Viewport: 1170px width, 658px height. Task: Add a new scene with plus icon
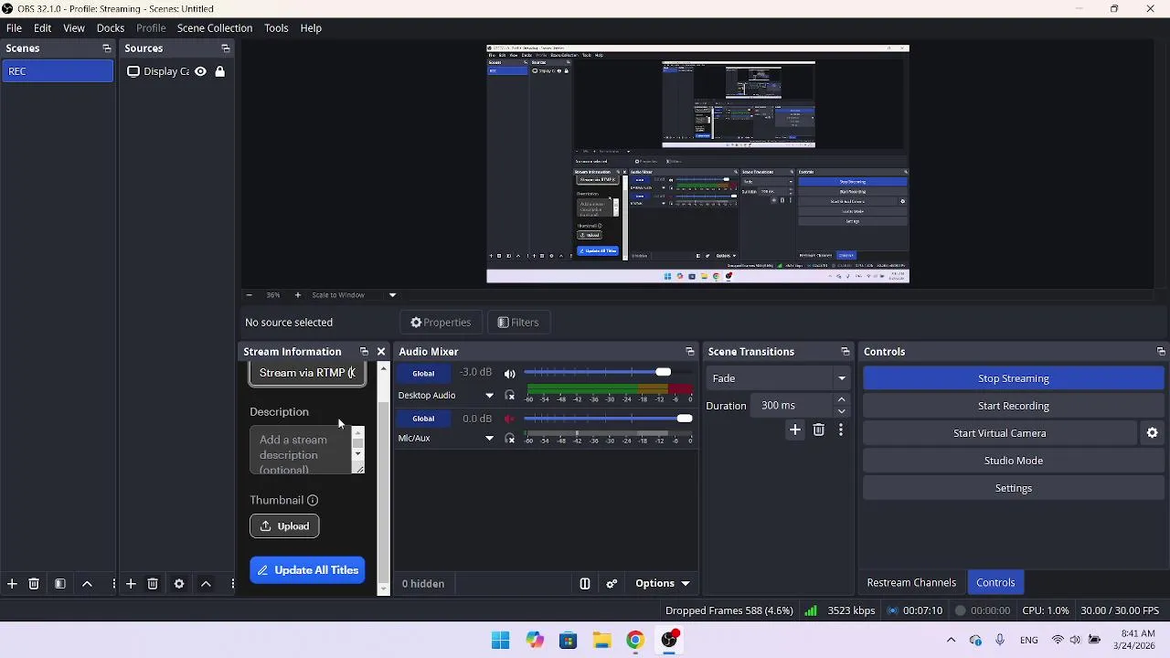pos(12,584)
